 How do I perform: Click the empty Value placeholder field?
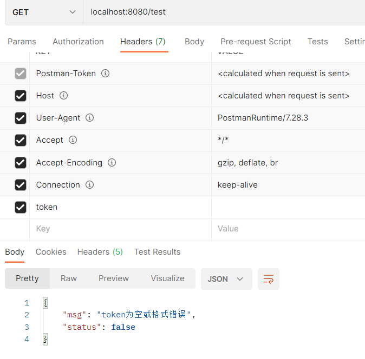tap(288, 229)
